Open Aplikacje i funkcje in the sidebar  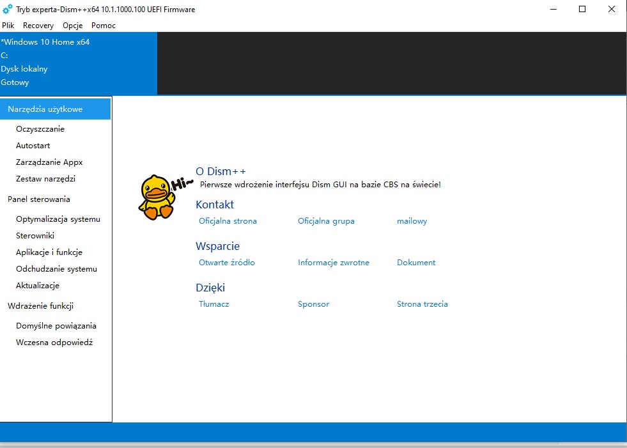[x=49, y=252]
